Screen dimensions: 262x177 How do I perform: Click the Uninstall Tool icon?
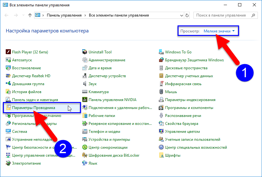coord(85,52)
